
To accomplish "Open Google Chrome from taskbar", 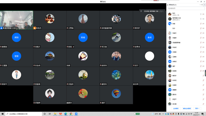I will pos(71,114).
